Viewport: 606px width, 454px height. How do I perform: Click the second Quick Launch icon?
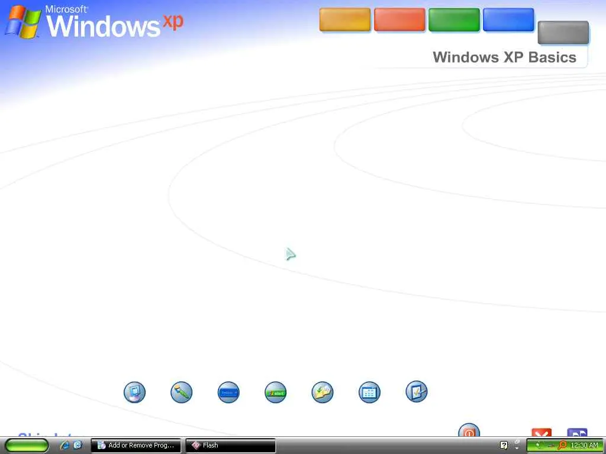point(78,445)
